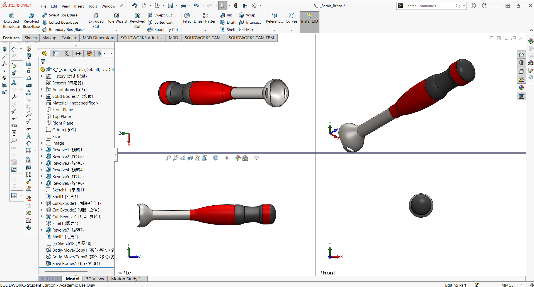Click the Rib feature tool
This screenshot has width=534, height=287.
point(226,15)
